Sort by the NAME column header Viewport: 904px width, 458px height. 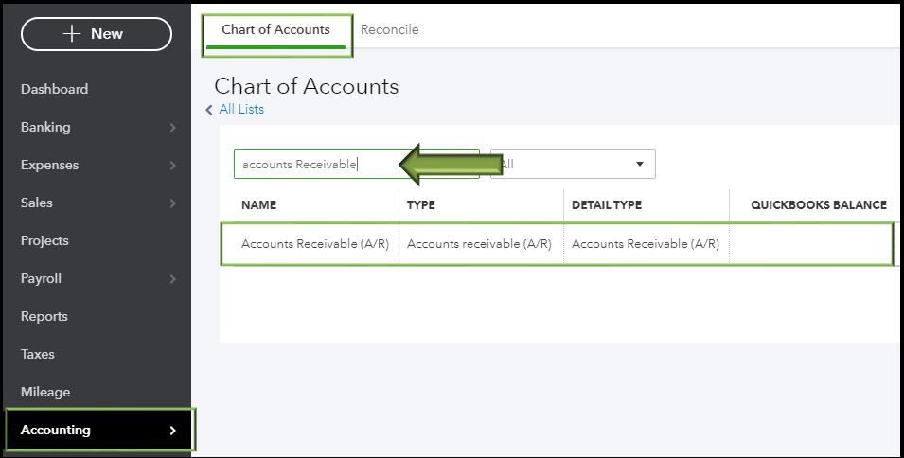click(x=258, y=205)
